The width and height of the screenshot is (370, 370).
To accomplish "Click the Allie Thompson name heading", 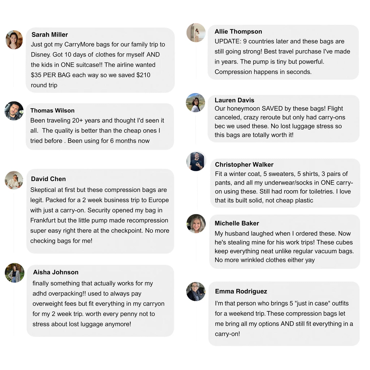I will pos(238,31).
